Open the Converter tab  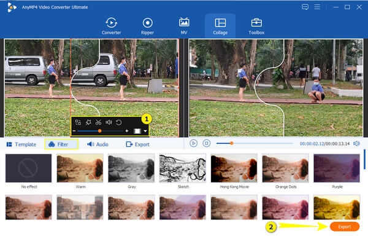(111, 26)
